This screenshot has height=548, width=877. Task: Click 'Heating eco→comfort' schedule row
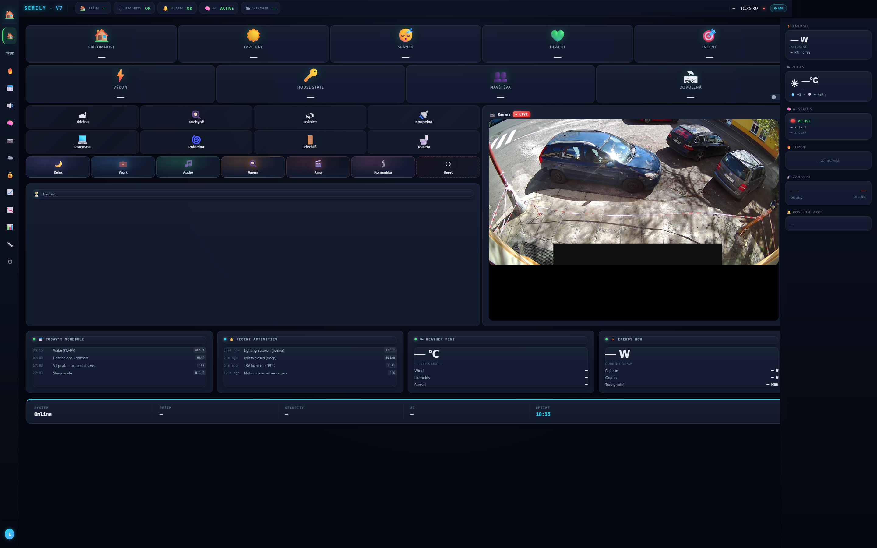[x=119, y=358]
